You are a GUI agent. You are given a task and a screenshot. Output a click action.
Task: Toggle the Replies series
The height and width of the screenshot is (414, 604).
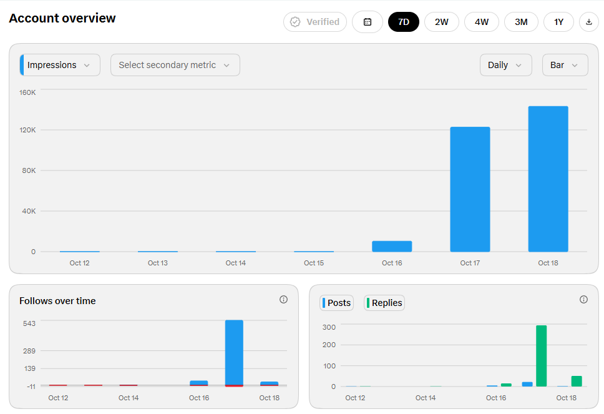384,303
